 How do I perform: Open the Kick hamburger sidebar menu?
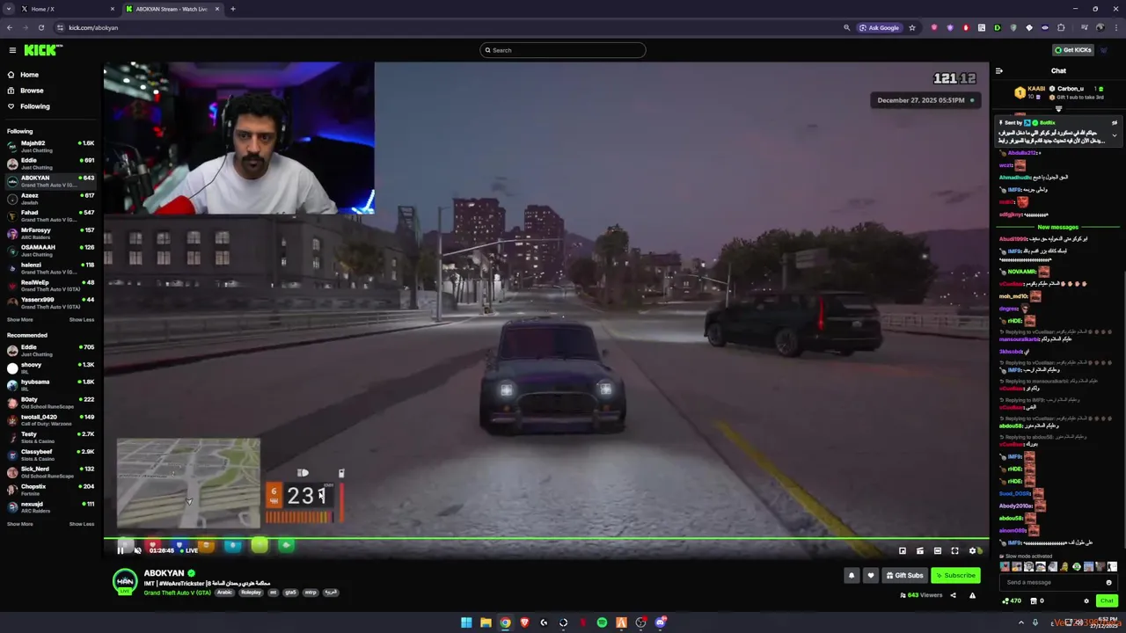[12, 50]
